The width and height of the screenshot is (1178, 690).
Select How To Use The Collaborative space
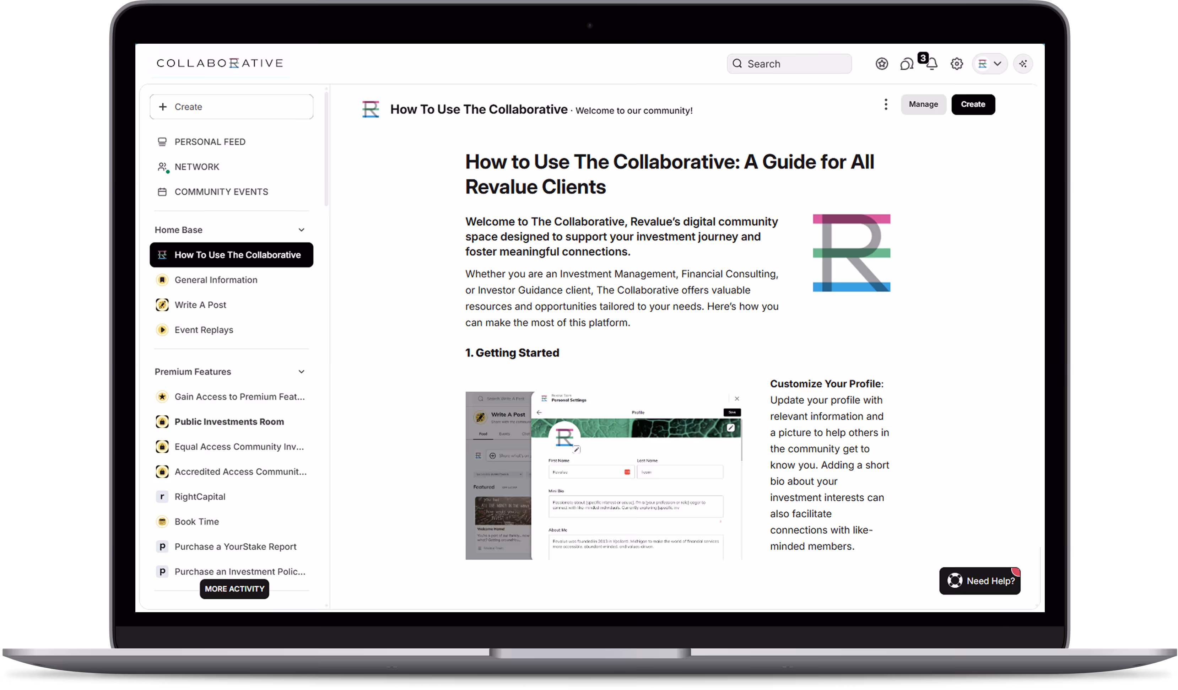coord(231,255)
